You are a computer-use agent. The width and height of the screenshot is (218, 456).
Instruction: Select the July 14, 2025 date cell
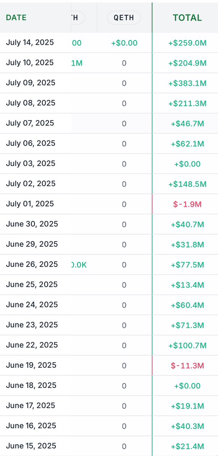tap(30, 43)
